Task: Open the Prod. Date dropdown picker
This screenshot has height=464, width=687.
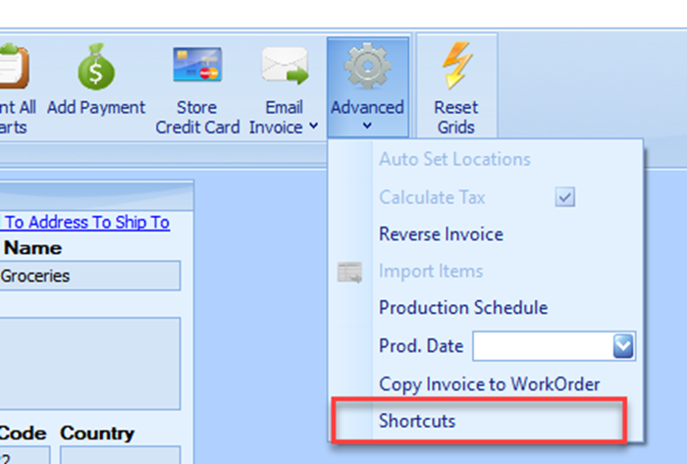Action: click(624, 346)
